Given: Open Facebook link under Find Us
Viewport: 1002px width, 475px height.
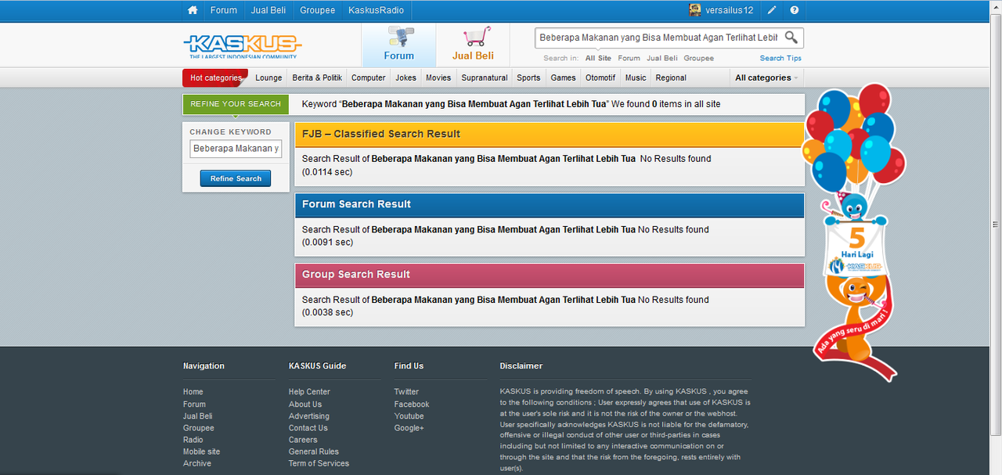Looking at the screenshot, I should pyautogui.click(x=412, y=405).
